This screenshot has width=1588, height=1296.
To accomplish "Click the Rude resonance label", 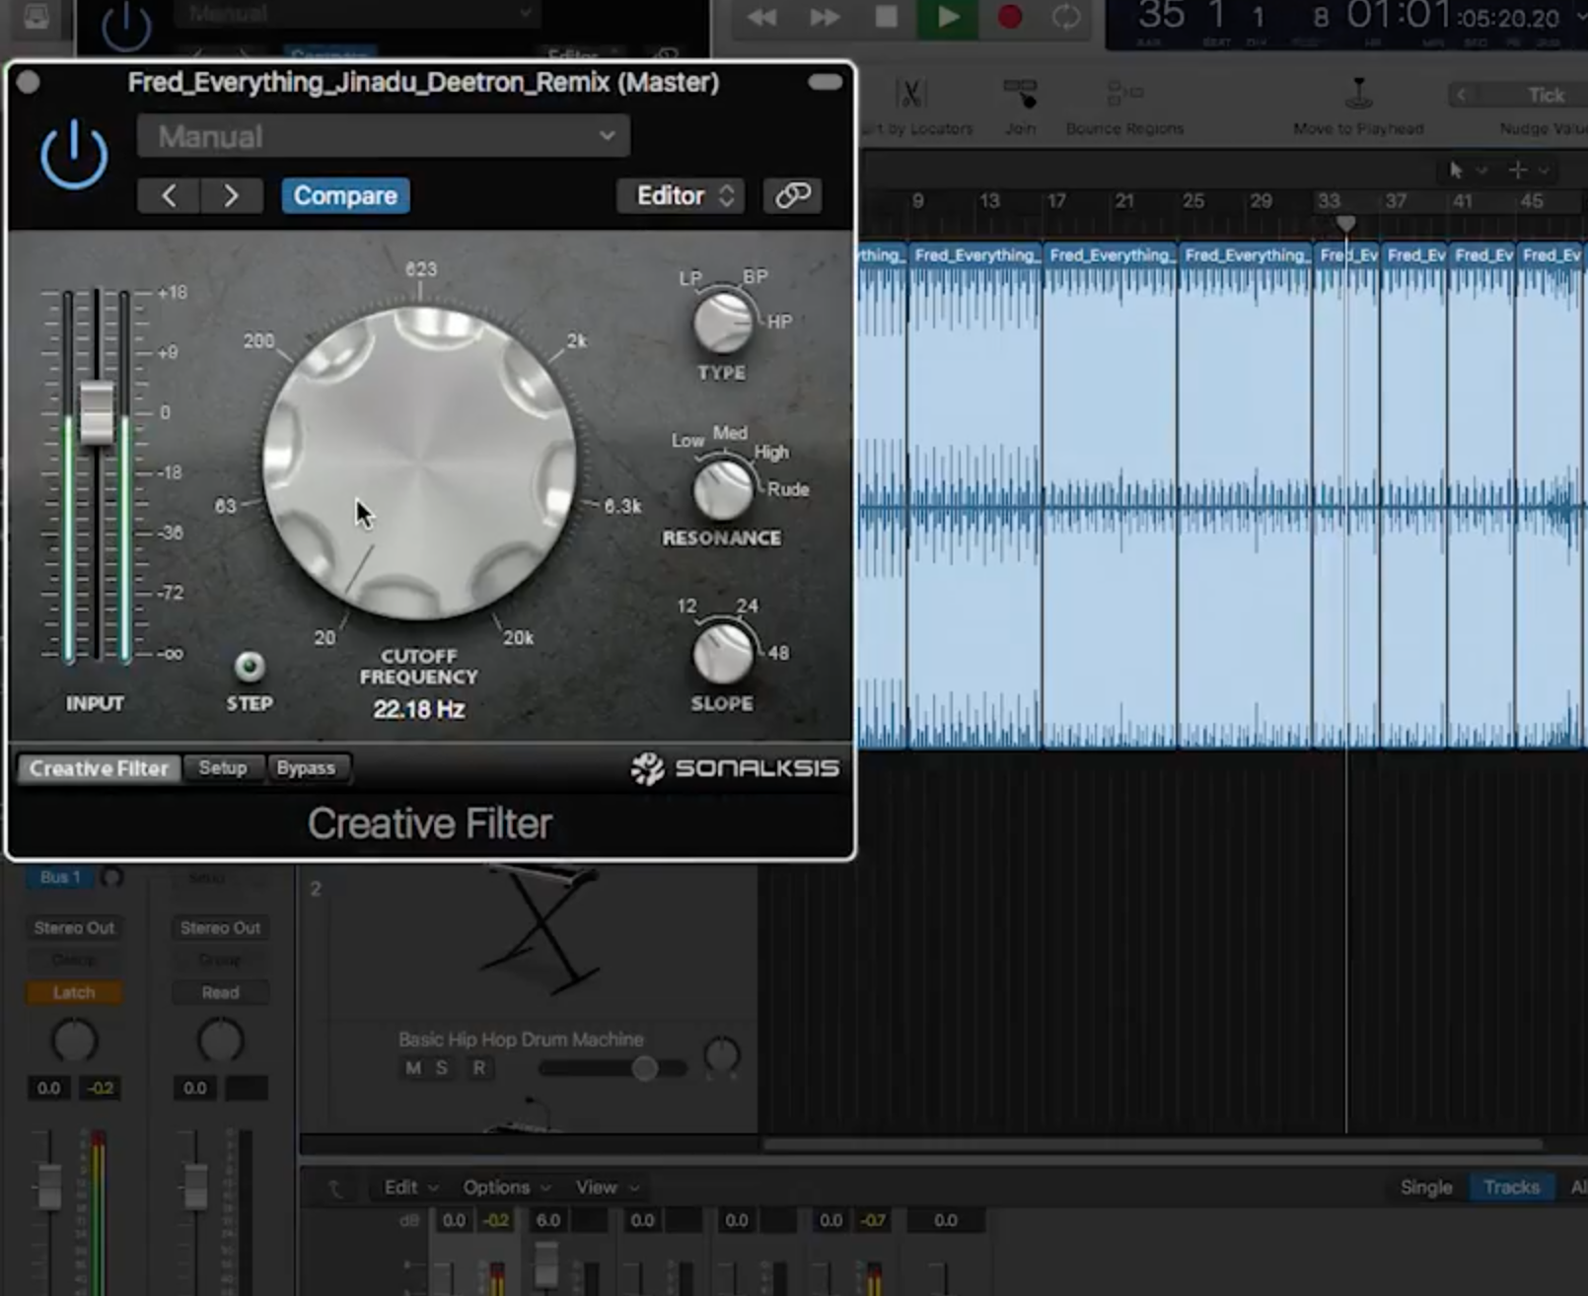I will point(789,489).
